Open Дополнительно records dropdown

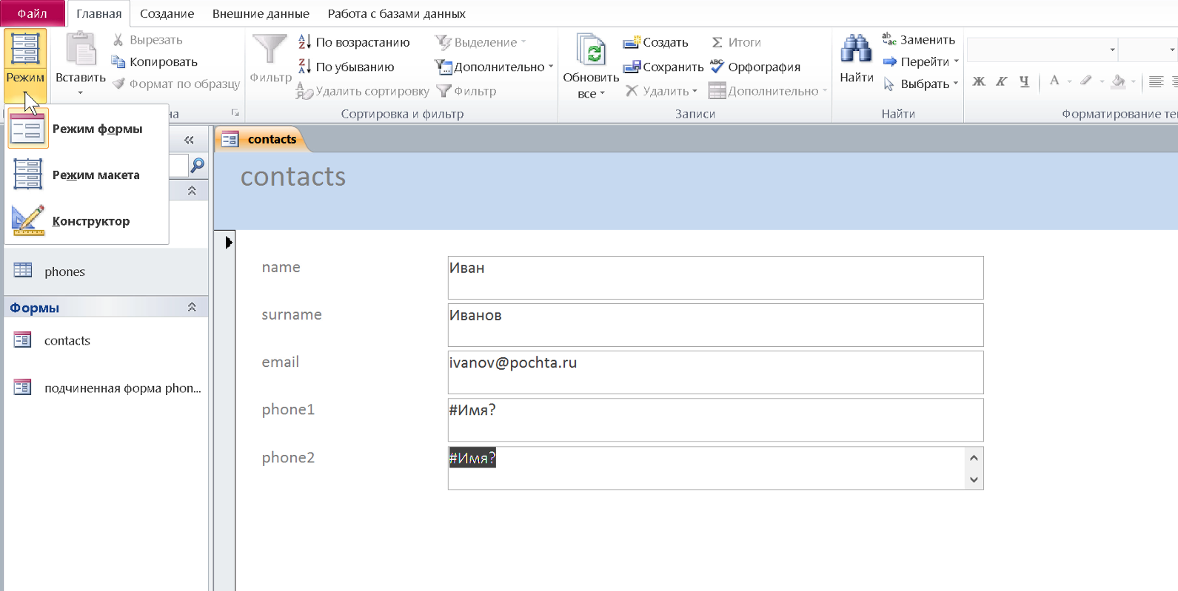point(768,91)
